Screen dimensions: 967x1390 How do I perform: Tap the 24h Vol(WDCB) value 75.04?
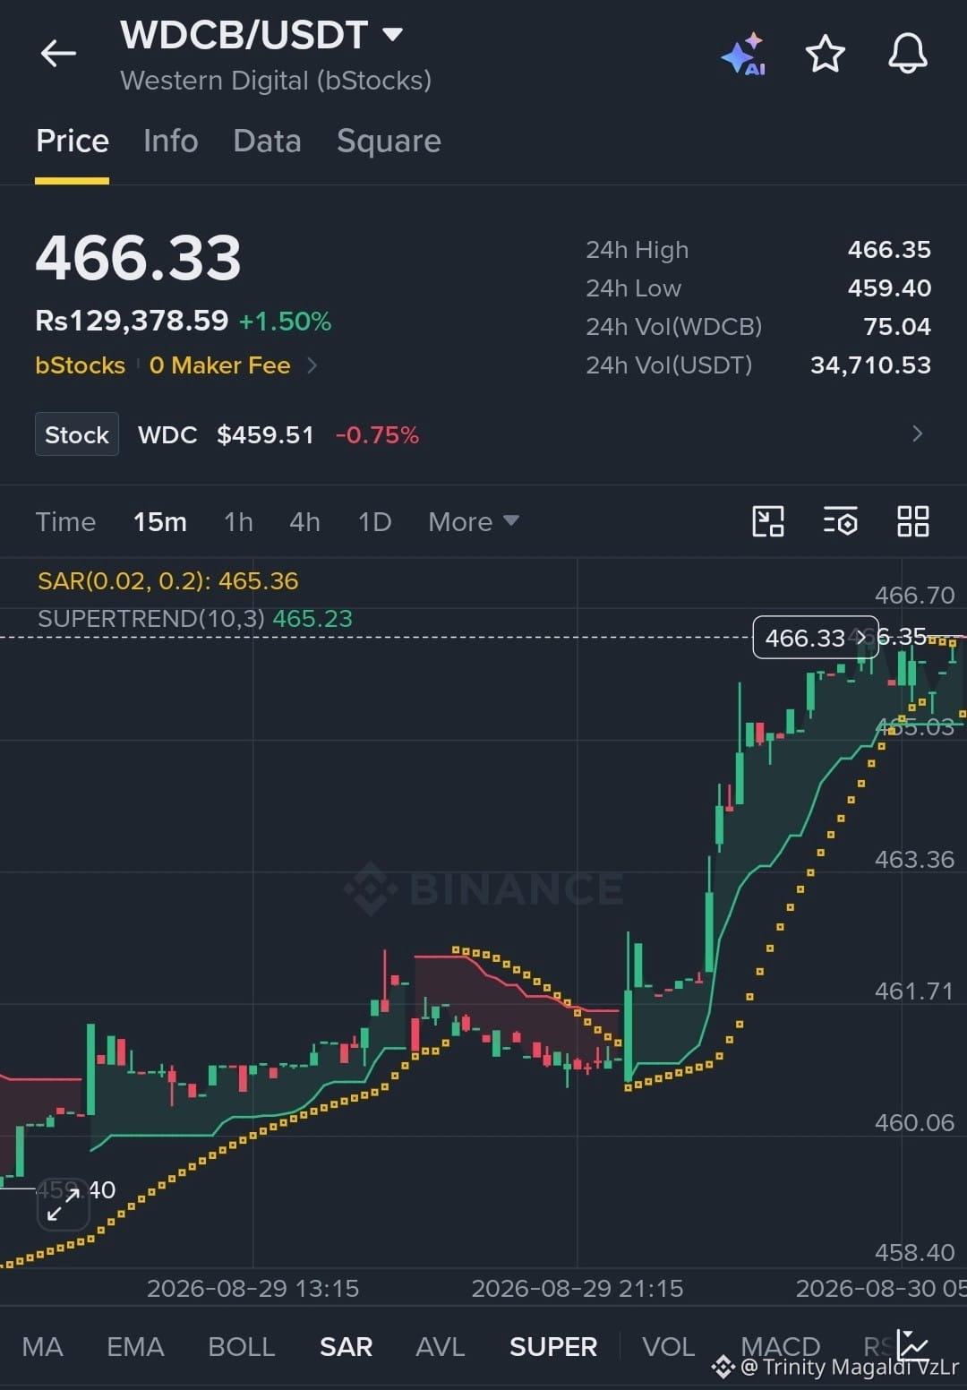[897, 326]
